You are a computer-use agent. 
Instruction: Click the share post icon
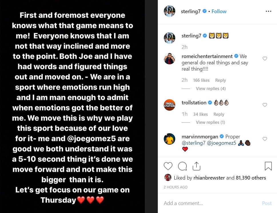196,166
